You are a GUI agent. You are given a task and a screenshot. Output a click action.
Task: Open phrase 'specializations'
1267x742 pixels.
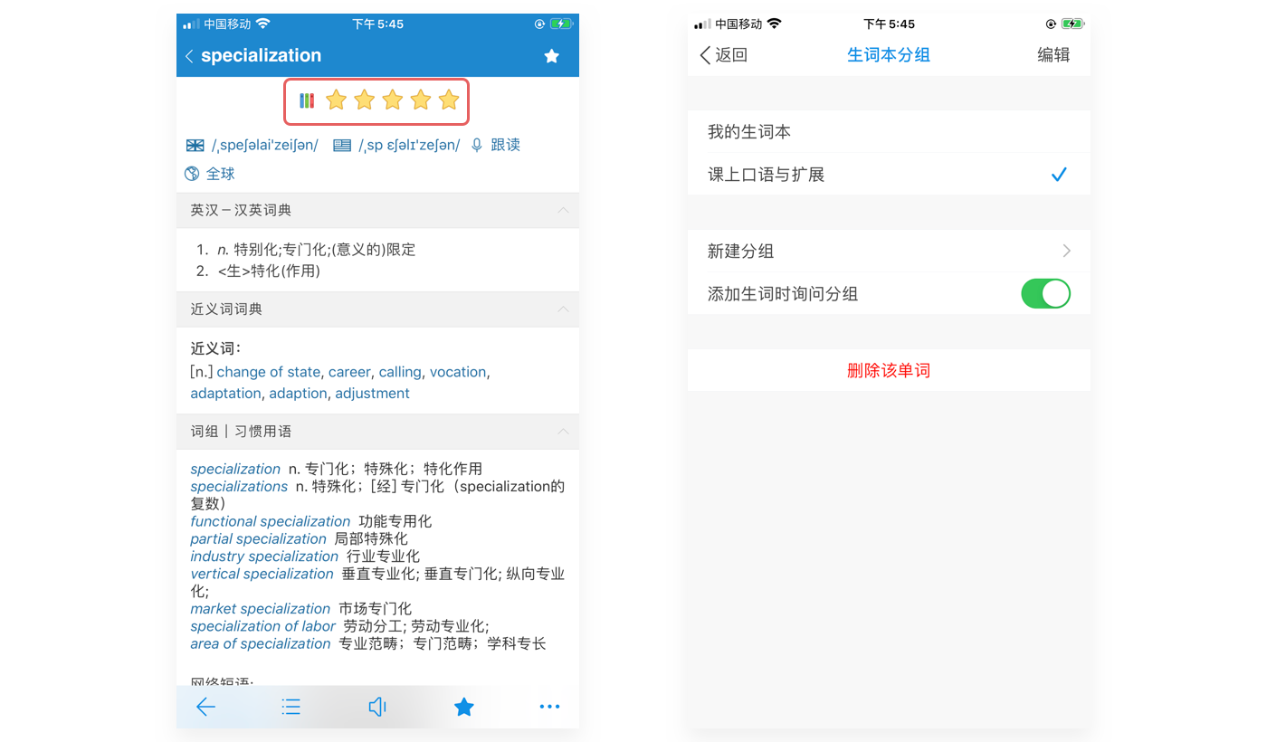239,487
